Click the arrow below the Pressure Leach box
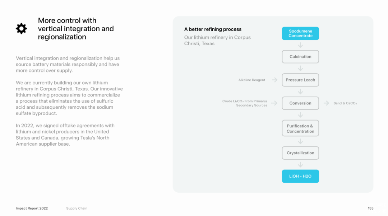The image size is (388, 216). click(300, 92)
